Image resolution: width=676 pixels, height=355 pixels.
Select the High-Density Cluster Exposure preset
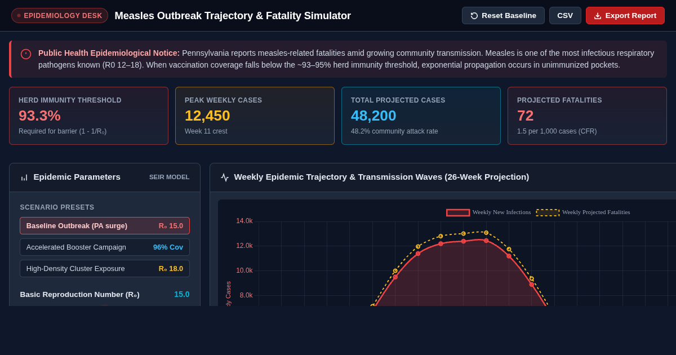click(105, 268)
